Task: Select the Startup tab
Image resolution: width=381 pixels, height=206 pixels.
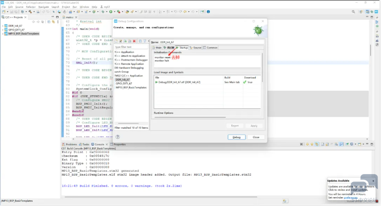Action: (x=182, y=48)
